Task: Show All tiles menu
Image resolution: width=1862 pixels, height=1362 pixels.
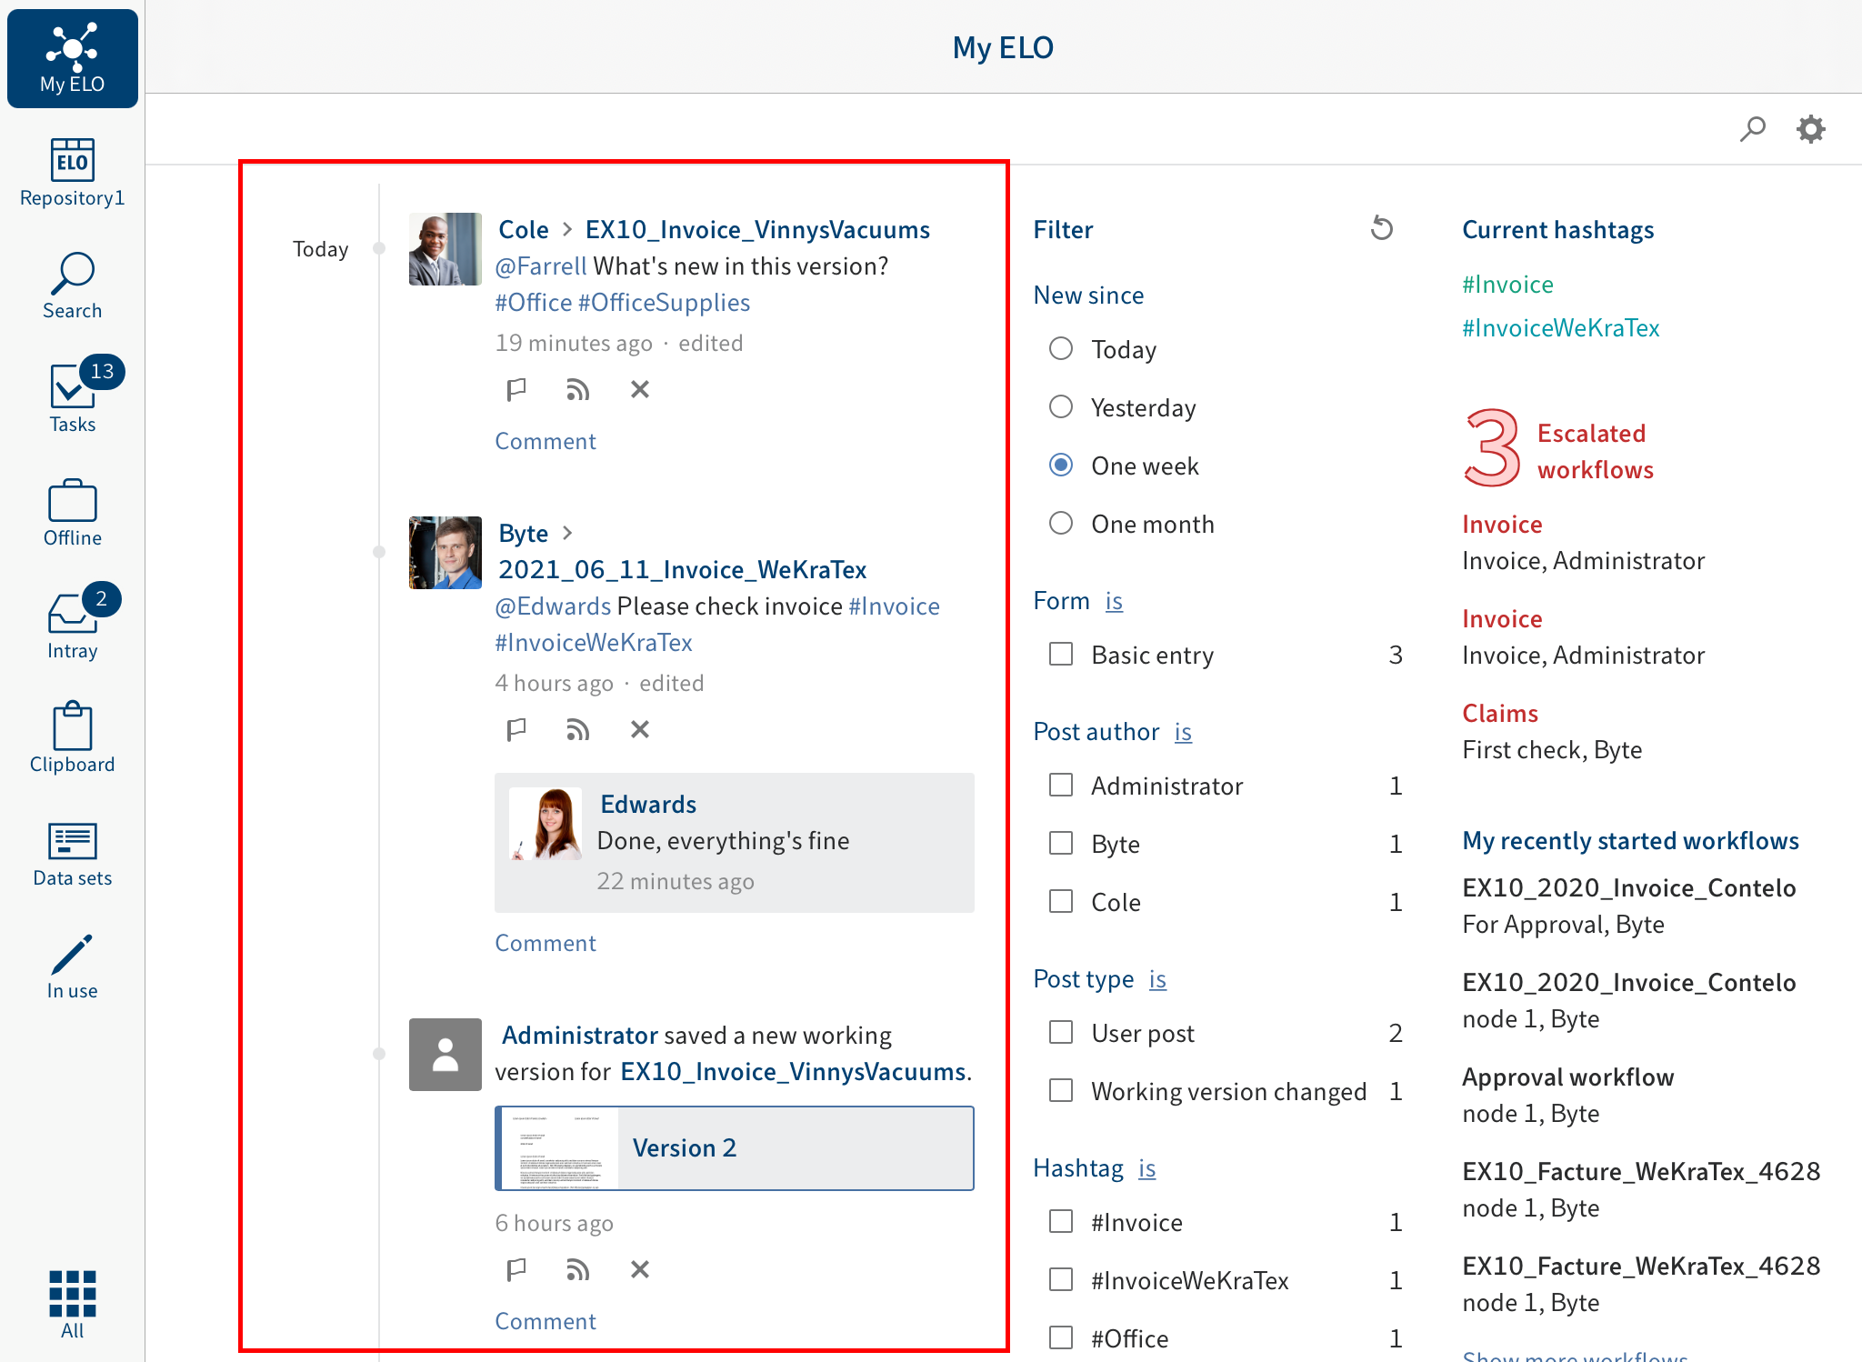Action: coord(73,1304)
